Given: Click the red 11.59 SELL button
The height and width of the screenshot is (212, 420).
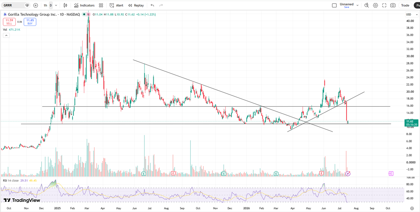Looking at the screenshot, I should click(9, 22).
